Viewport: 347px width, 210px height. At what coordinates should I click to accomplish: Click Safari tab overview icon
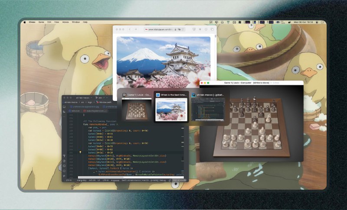pyautogui.click(x=212, y=29)
